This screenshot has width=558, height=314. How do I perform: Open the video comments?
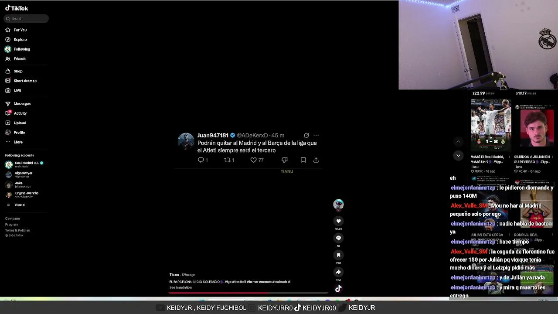[338, 238]
